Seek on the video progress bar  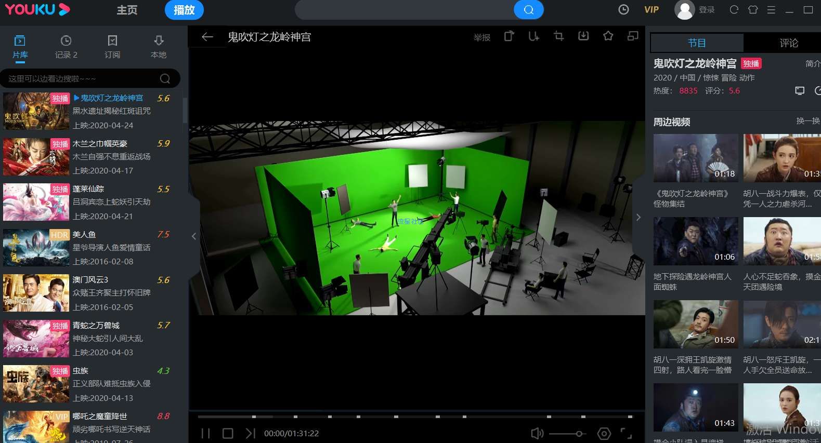click(x=415, y=417)
